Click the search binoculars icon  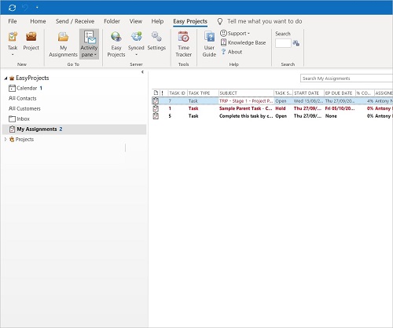(296, 43)
